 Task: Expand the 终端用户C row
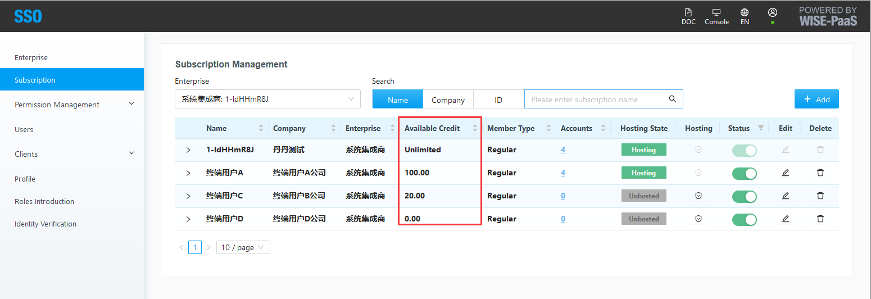point(188,196)
